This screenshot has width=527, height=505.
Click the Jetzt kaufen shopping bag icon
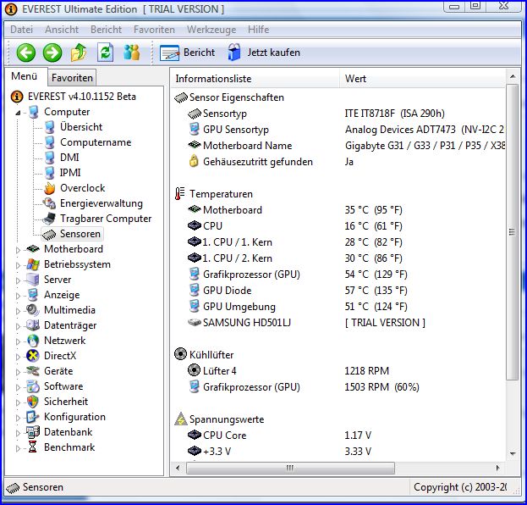click(234, 53)
